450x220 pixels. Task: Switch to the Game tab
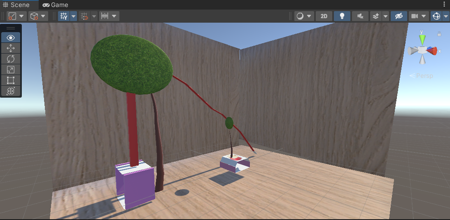55,5
